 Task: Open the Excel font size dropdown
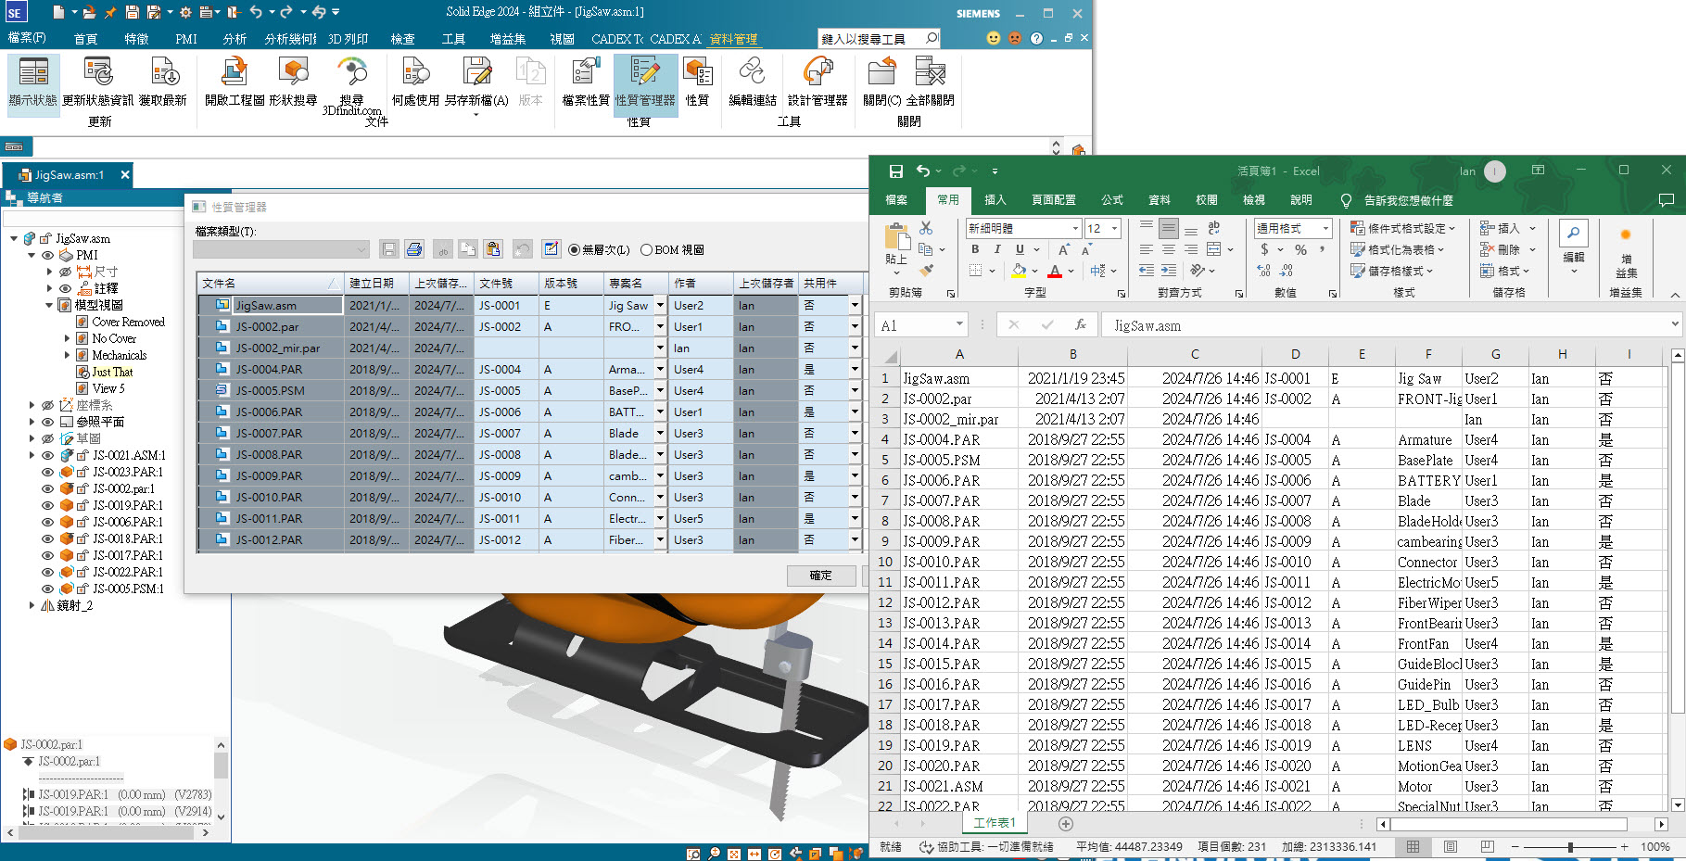(1114, 228)
